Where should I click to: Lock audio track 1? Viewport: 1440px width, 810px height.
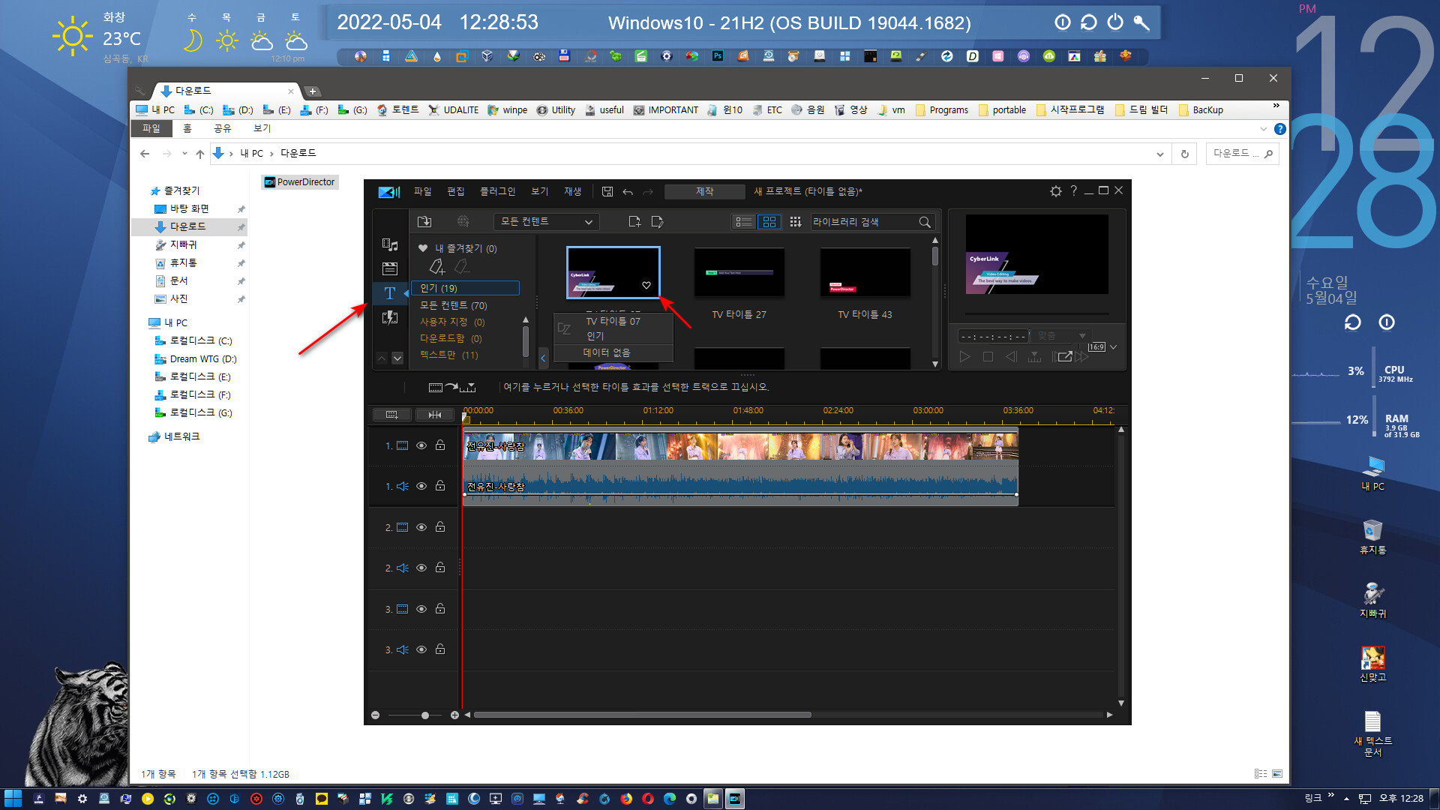point(440,486)
